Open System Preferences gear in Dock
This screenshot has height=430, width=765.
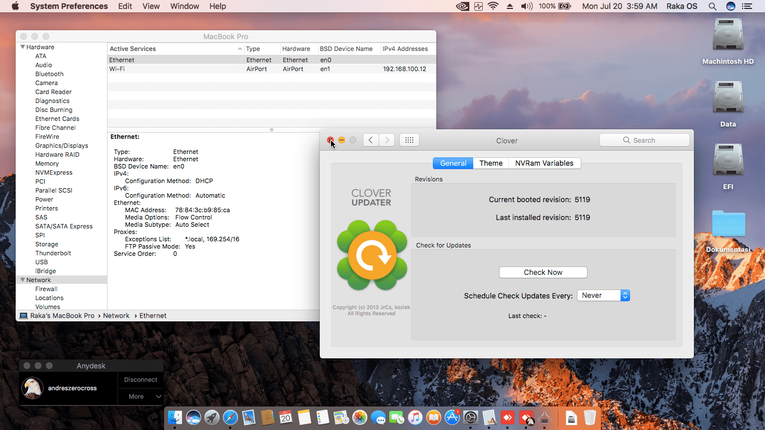click(470, 417)
